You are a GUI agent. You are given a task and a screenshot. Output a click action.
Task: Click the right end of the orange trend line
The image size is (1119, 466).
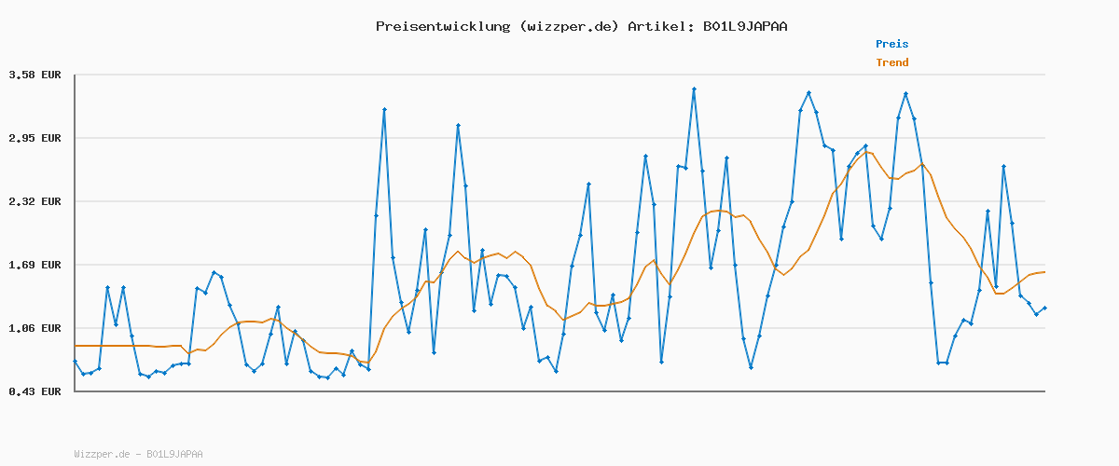coord(1044,272)
